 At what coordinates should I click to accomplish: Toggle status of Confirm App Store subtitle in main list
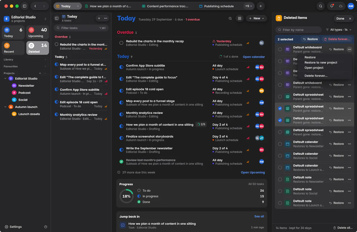point(121,67)
